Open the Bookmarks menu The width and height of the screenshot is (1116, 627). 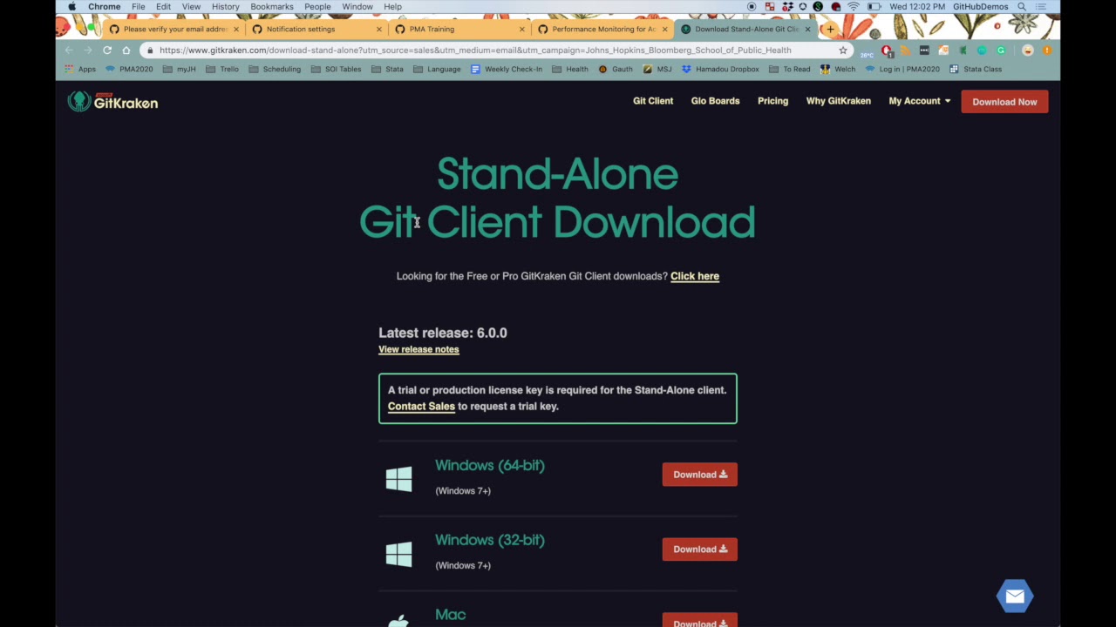click(272, 7)
